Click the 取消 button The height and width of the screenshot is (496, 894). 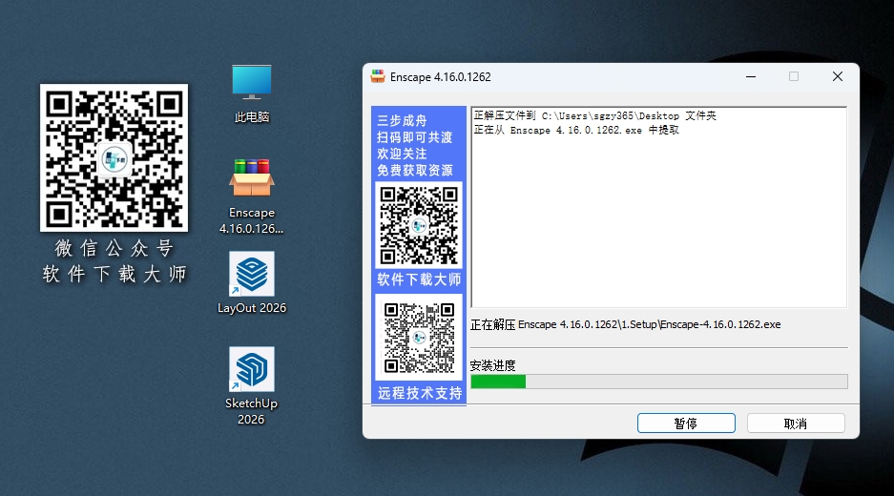(796, 424)
